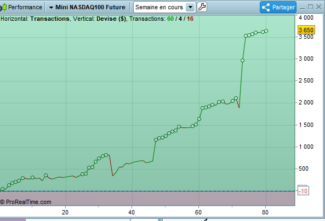Click the 40 horizontal axis value

(132, 212)
